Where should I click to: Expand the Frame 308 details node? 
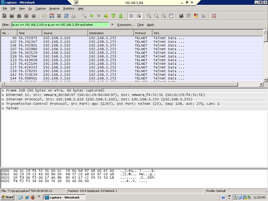[x=3, y=90]
